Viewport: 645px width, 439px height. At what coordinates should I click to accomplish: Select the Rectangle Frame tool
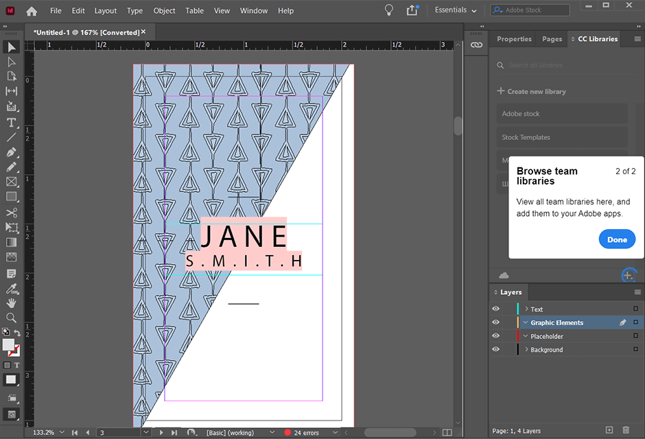(x=11, y=182)
